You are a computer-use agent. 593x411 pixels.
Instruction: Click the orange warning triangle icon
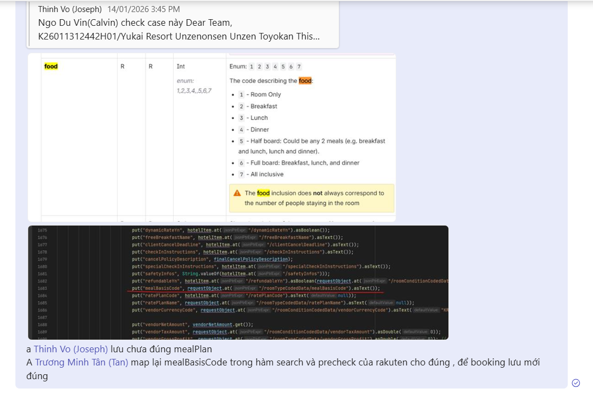click(237, 193)
